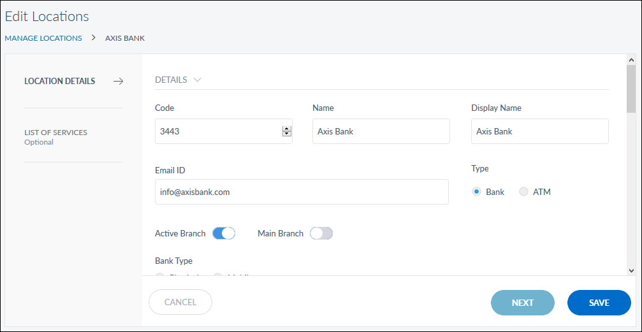Click the scrollbar up arrow

[631, 60]
